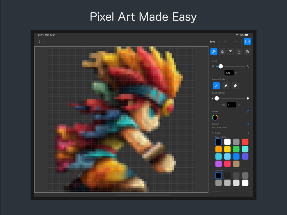Toggle the split view button top right
This screenshot has width=287, height=215.
coord(247,41)
